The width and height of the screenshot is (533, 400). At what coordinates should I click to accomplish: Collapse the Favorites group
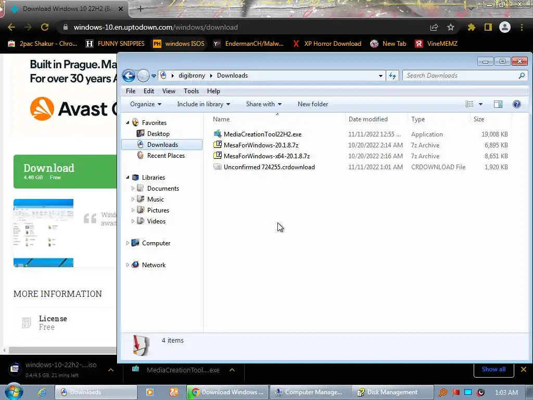pyautogui.click(x=128, y=122)
